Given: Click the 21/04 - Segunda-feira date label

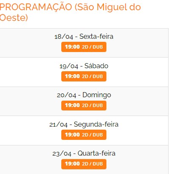Looking at the screenshot, I should pyautogui.click(x=84, y=125).
